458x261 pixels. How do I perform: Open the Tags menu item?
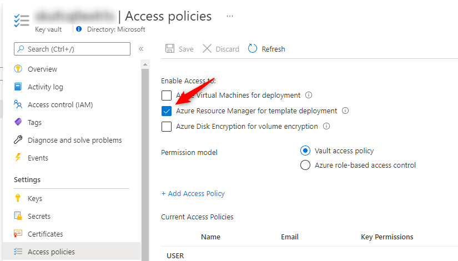click(x=34, y=123)
